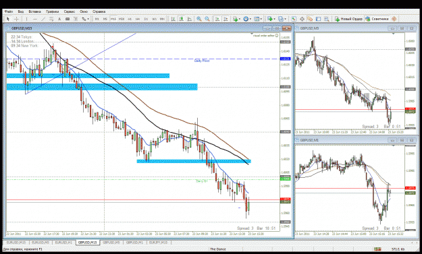
Task: Open the Вид menu
Action: coord(21,11)
